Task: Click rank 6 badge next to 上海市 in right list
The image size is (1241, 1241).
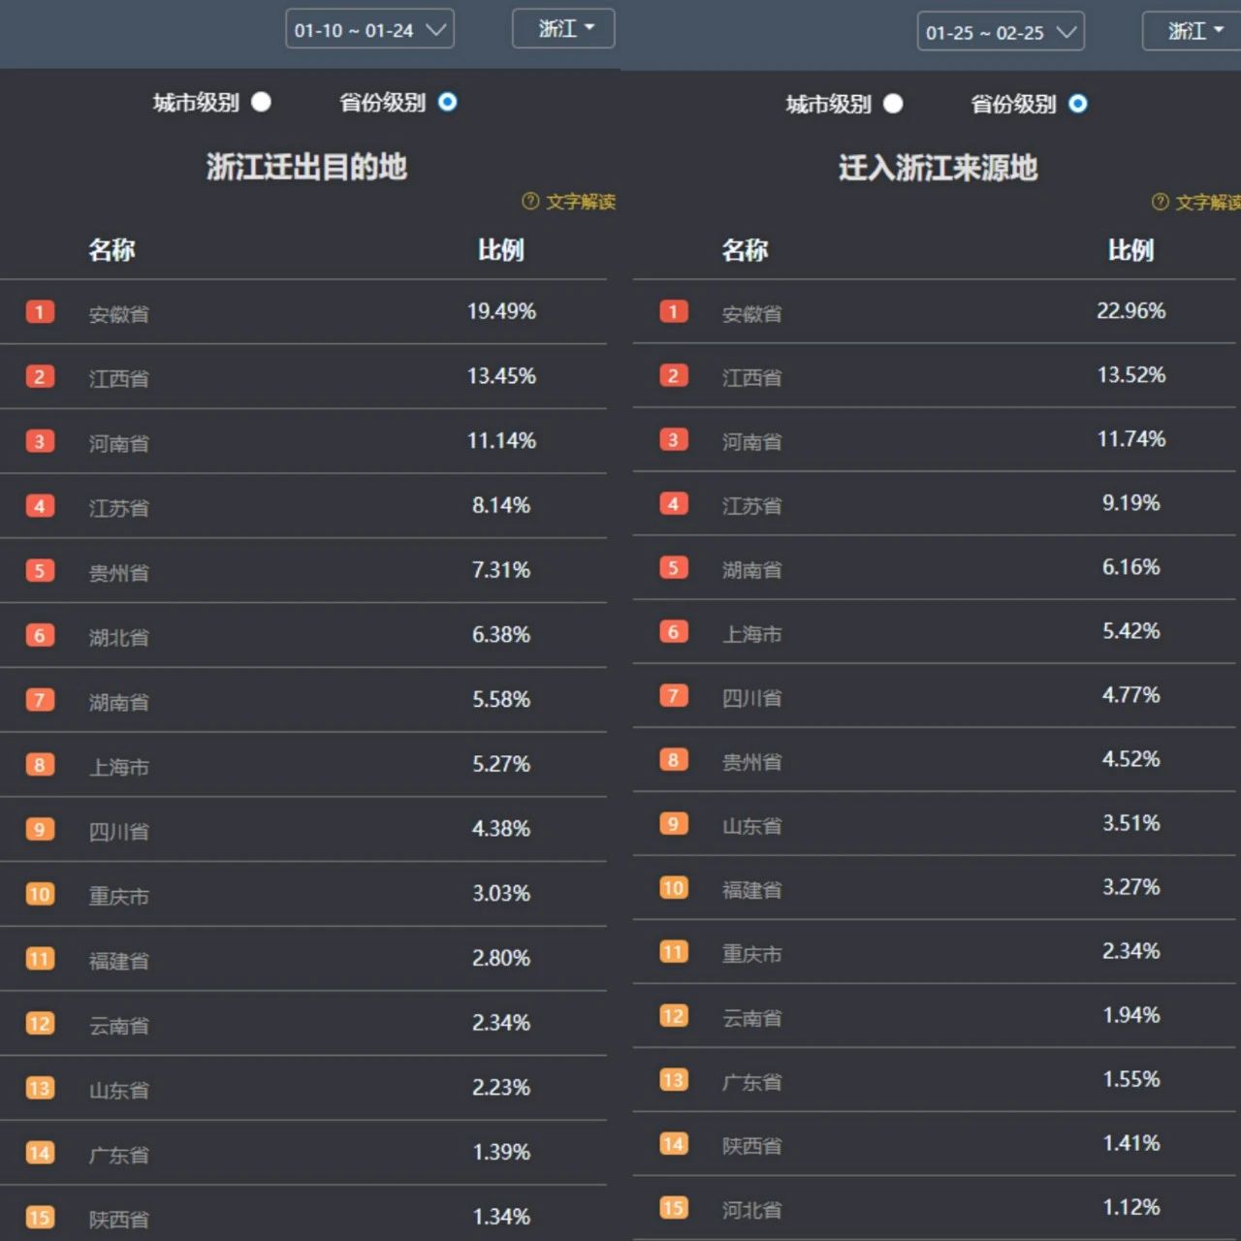Action: tap(673, 632)
